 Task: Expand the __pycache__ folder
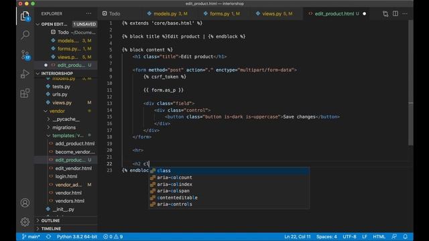coord(66,119)
